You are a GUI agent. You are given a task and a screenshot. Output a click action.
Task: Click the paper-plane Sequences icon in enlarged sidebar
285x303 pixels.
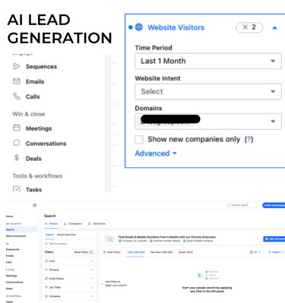(17, 67)
